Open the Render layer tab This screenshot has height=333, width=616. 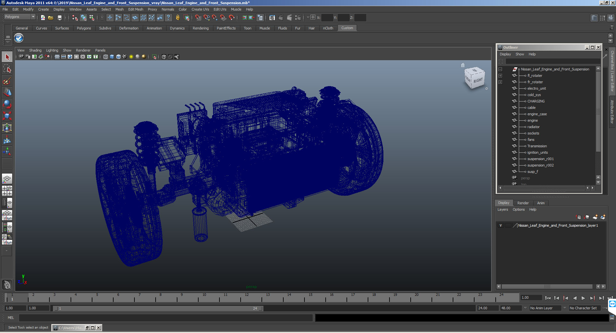(523, 203)
